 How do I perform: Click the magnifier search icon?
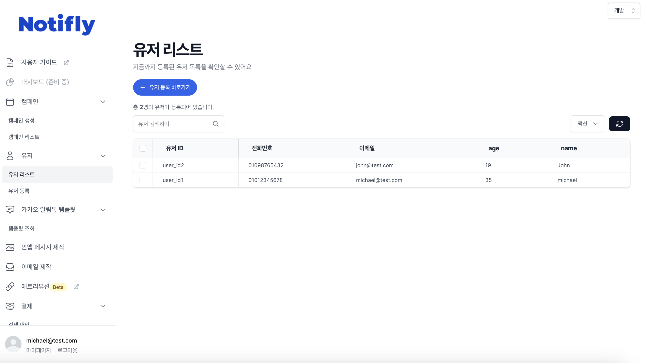216,124
